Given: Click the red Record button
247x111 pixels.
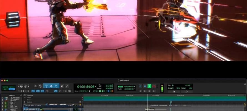Looking at the screenshot, I should (154, 86).
